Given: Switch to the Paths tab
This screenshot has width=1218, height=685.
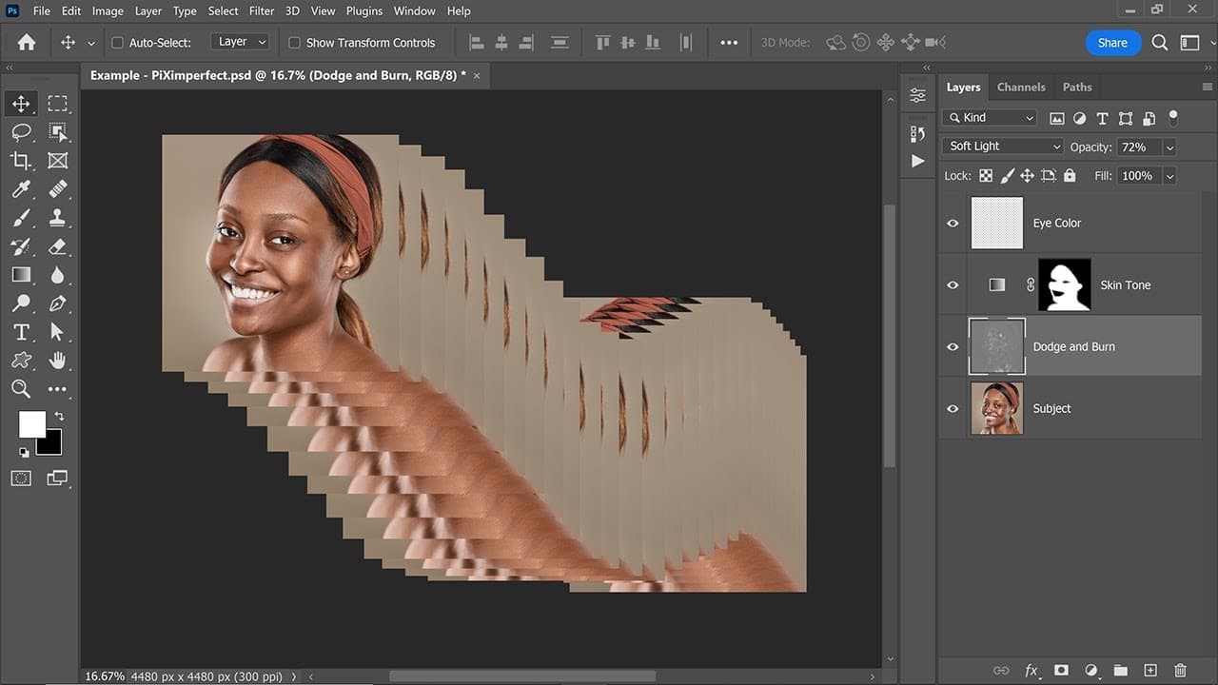Looking at the screenshot, I should click(1077, 87).
